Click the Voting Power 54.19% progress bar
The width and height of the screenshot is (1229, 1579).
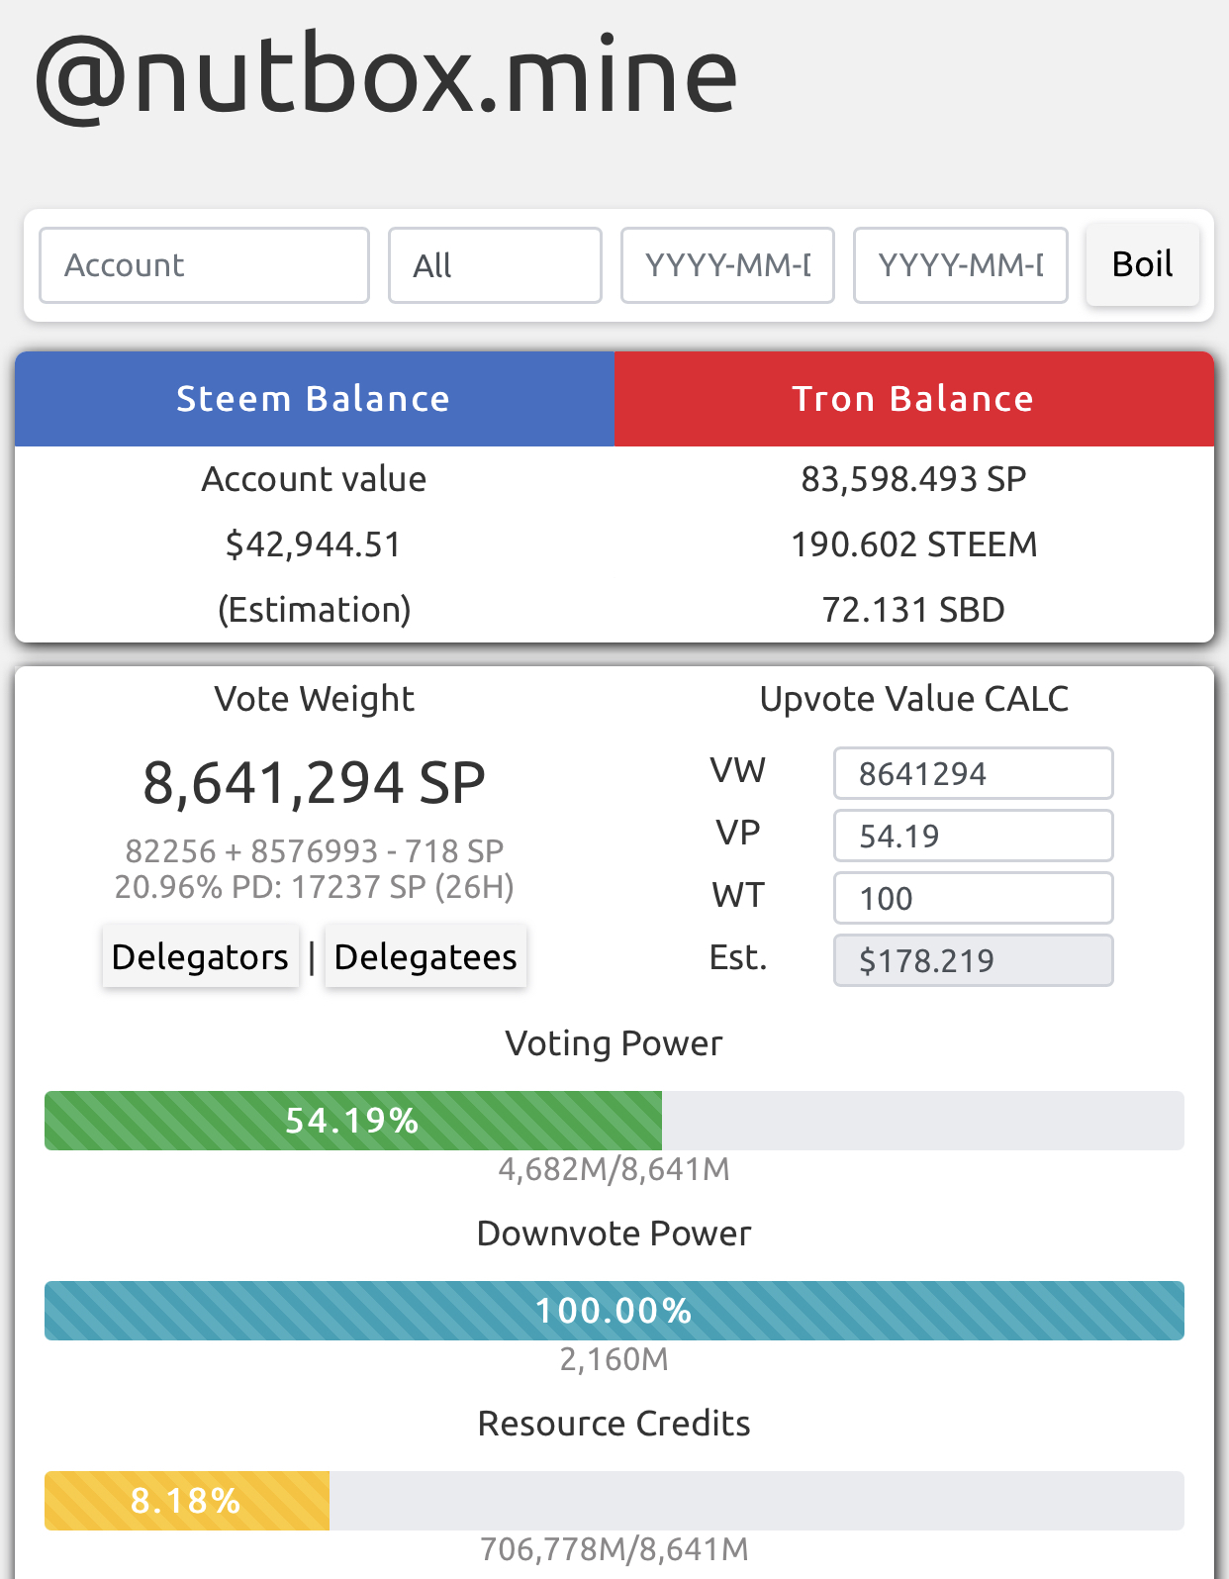click(614, 1121)
